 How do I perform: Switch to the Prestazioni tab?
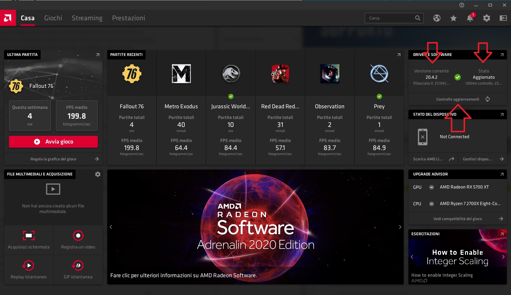[129, 18]
